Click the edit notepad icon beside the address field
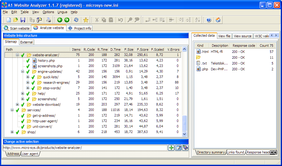 (178, 148)
